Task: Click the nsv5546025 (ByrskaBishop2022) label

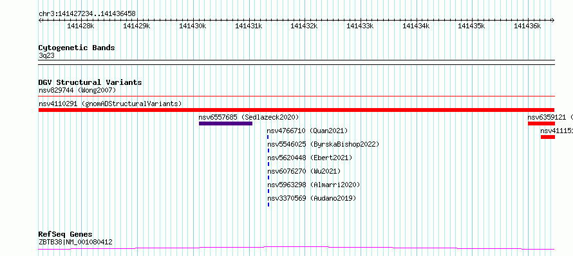Action: pos(323,144)
